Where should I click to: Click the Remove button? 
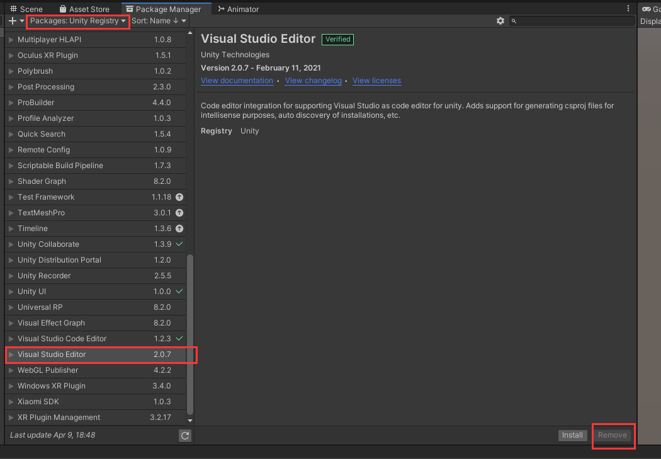tap(612, 435)
